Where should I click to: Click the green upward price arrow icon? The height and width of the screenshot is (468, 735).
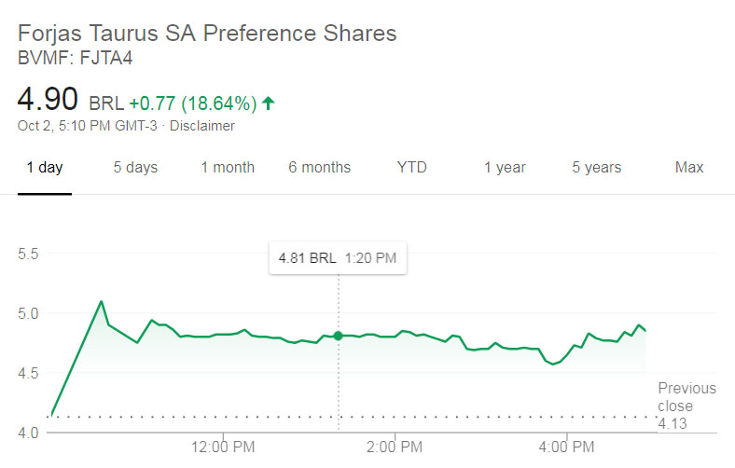tap(269, 103)
